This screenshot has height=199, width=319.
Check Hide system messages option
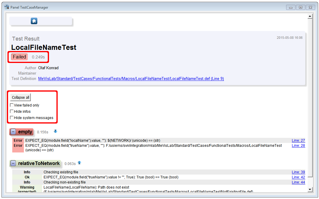pos(12,118)
